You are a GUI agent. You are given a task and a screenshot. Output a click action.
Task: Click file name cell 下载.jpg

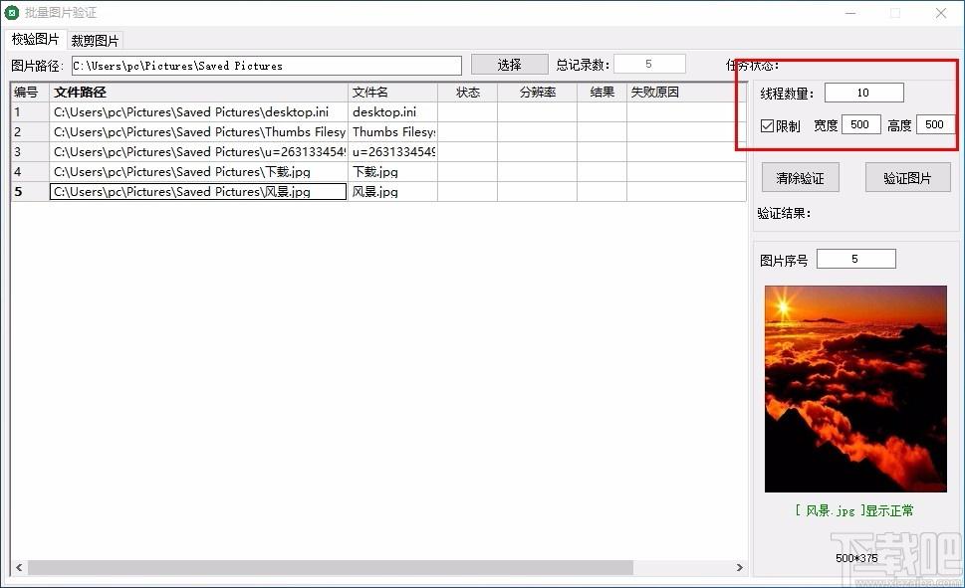(392, 171)
